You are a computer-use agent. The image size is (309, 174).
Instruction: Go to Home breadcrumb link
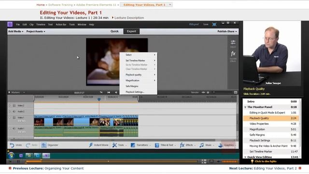pyautogui.click(x=41, y=5)
